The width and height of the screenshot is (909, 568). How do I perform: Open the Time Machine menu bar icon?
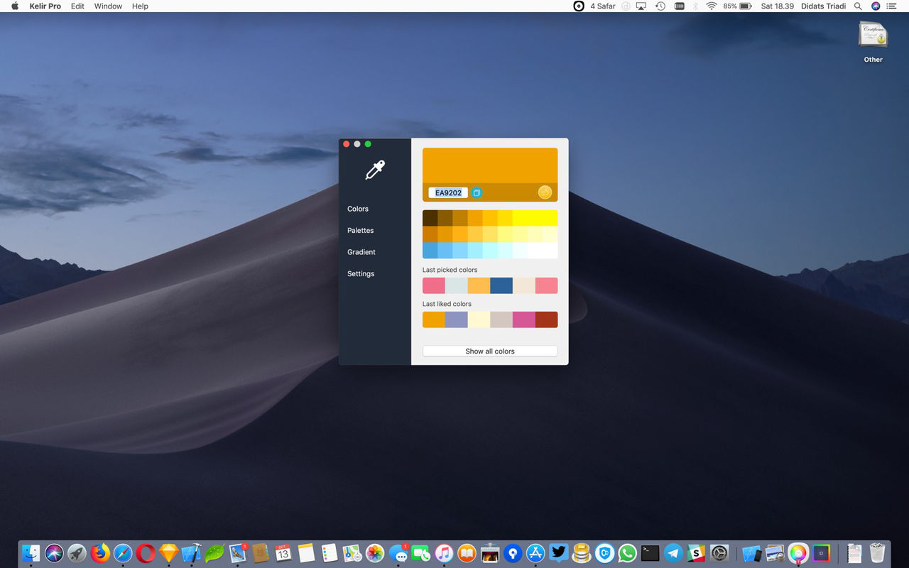click(x=660, y=6)
